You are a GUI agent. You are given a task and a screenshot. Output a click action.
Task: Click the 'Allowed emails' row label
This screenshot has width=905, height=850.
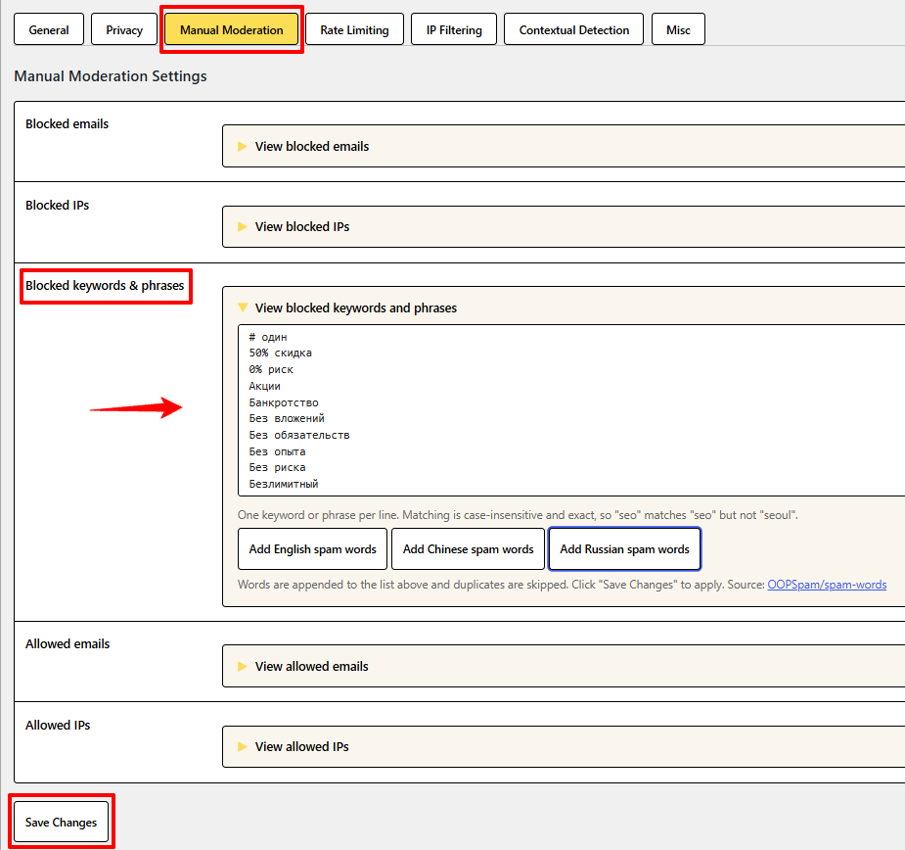point(68,643)
